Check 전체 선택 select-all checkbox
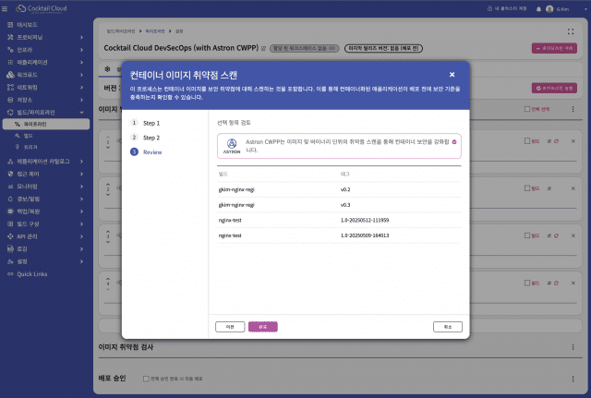The height and width of the screenshot is (398, 591). (527, 109)
